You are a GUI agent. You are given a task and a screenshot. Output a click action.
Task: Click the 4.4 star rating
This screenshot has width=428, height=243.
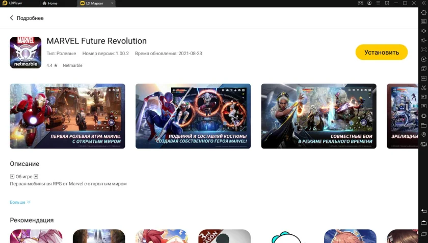[52, 65]
